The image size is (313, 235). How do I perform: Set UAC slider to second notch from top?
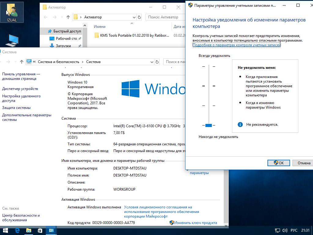pyautogui.click(x=208, y=86)
